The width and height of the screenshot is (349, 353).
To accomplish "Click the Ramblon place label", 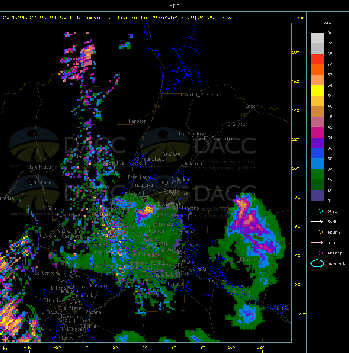I will pyautogui.click(x=138, y=121).
